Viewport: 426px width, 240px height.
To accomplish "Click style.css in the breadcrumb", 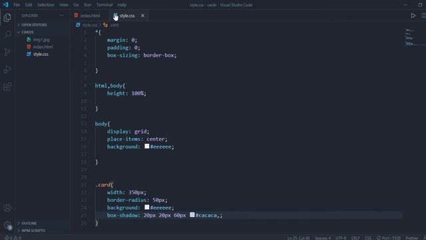I will (89, 25).
